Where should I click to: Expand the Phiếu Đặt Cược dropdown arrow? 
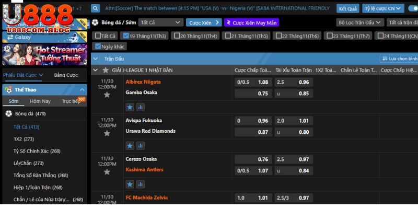tap(41, 75)
